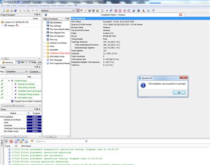The image size is (210, 165).
Task: Click the Full Compilation progress bar
Action: 34,117
